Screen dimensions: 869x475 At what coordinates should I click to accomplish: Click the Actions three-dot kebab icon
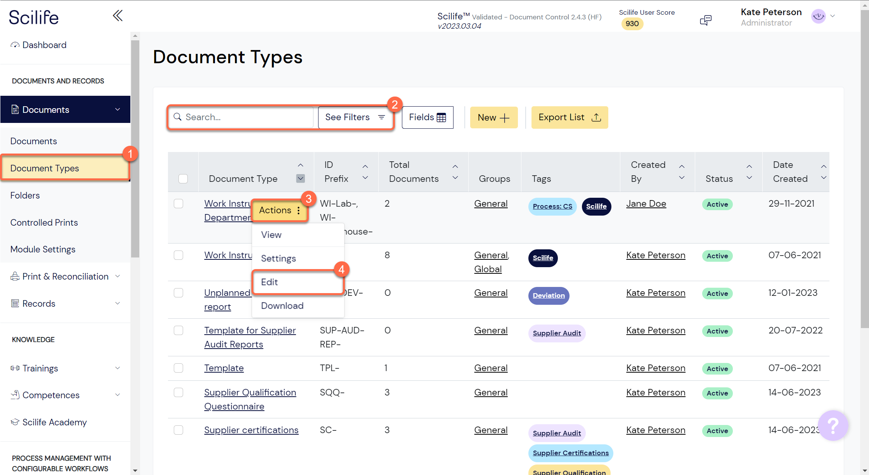(x=298, y=211)
